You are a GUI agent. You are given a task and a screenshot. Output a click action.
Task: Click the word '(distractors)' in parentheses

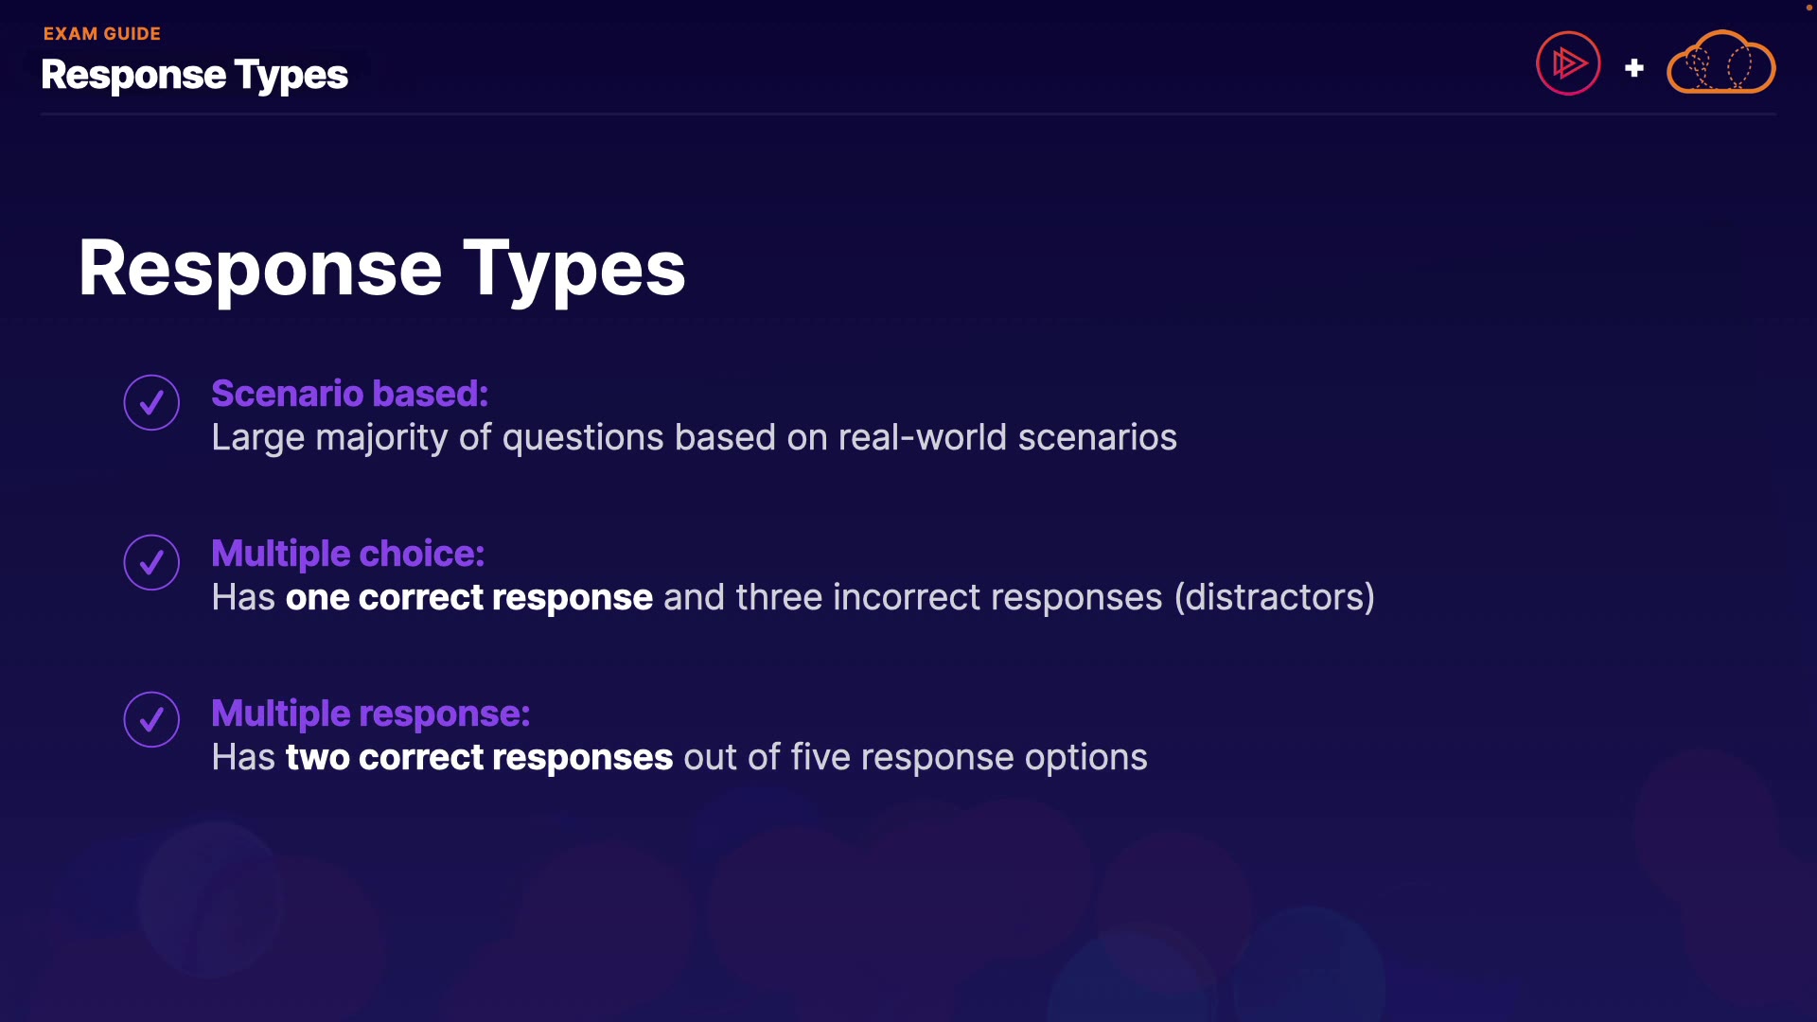pos(1274,598)
